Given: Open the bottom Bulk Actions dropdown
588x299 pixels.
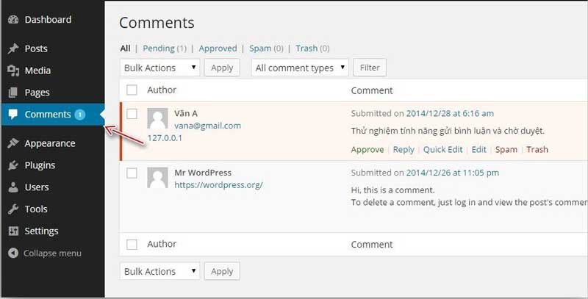Looking at the screenshot, I should click(159, 271).
